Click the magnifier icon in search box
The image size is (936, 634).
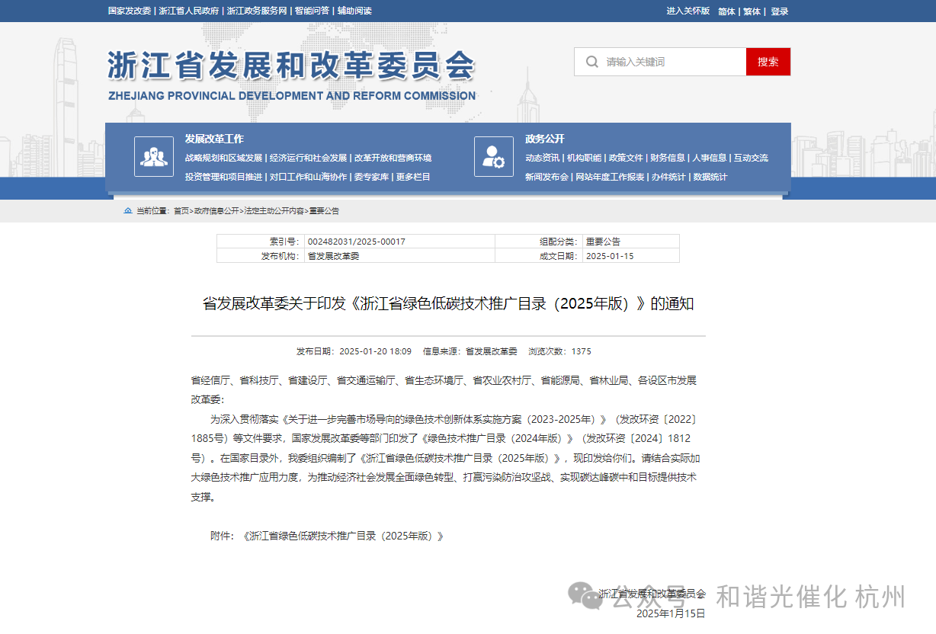coord(591,62)
